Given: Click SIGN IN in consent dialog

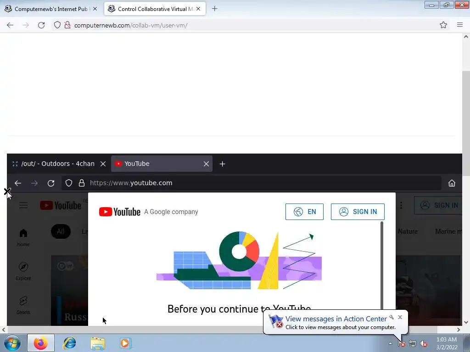Looking at the screenshot, I should pyautogui.click(x=358, y=212).
